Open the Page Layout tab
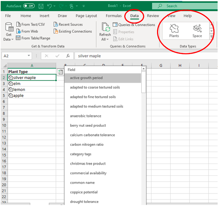219x207 pixels. (x=86, y=16)
